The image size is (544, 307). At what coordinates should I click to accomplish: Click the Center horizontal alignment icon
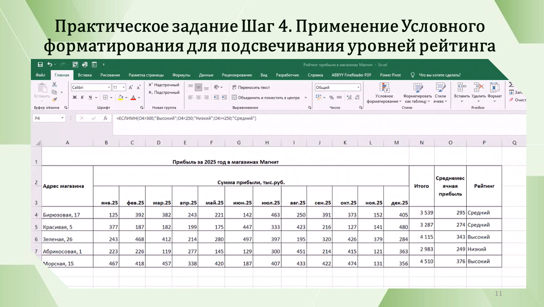tap(198, 97)
